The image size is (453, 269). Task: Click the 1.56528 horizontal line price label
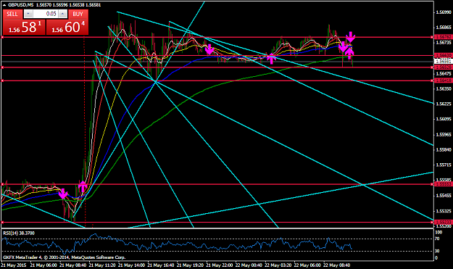[x=443, y=67]
